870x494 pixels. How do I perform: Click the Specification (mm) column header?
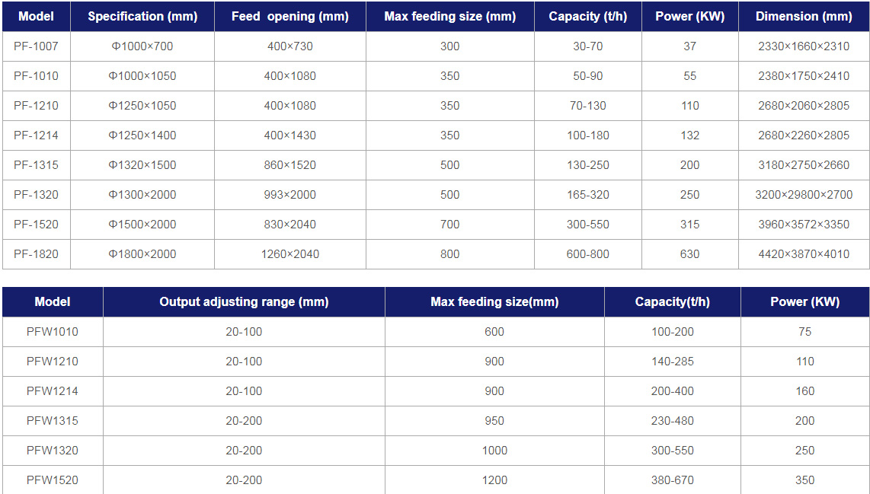(x=142, y=17)
